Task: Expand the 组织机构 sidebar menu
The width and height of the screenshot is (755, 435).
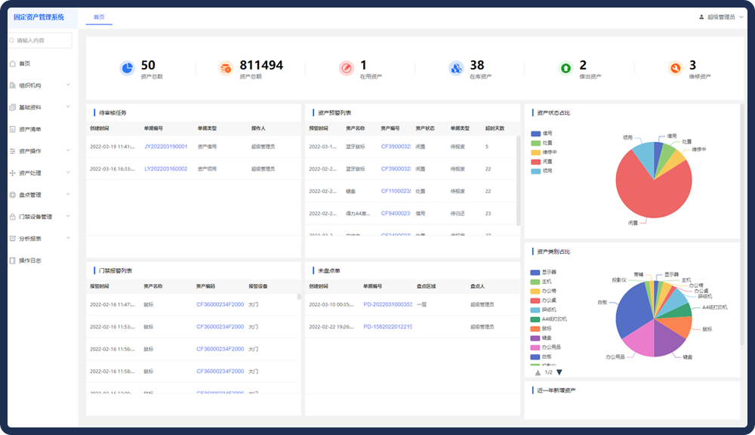Action: coord(39,85)
